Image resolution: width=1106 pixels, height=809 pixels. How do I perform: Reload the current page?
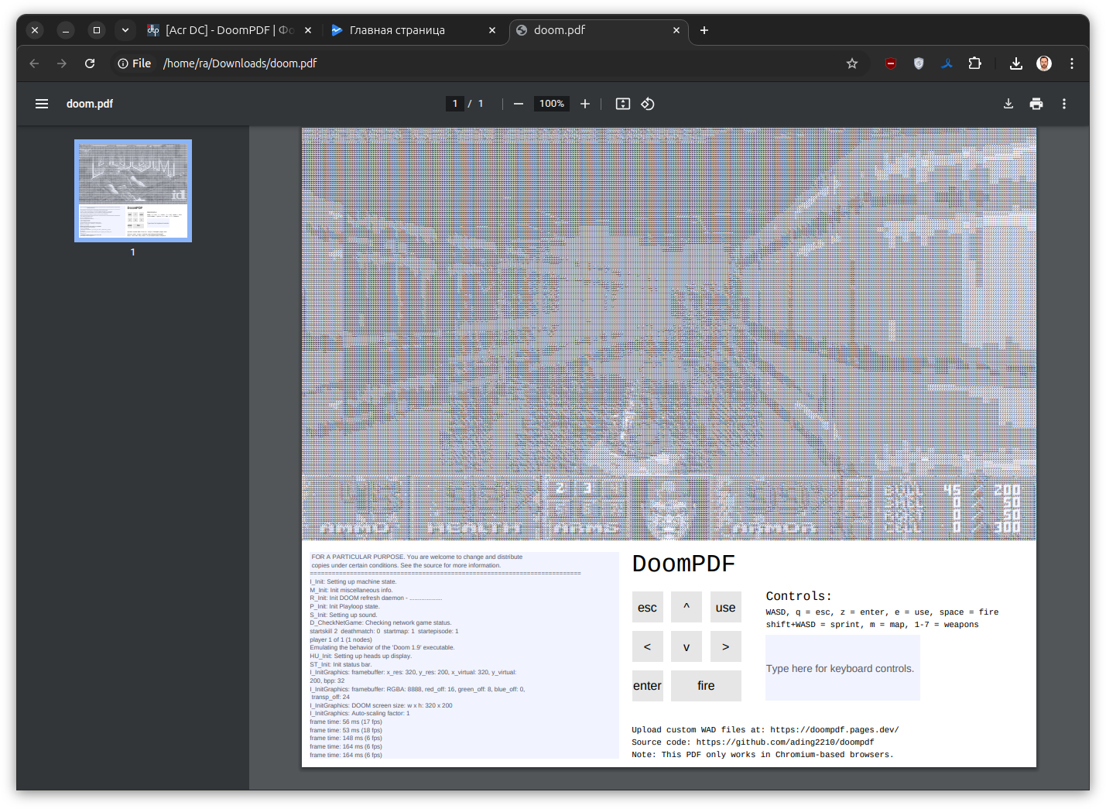(90, 63)
